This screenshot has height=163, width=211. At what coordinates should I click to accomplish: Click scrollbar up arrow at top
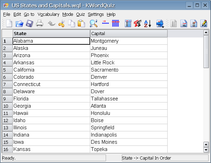(206, 33)
